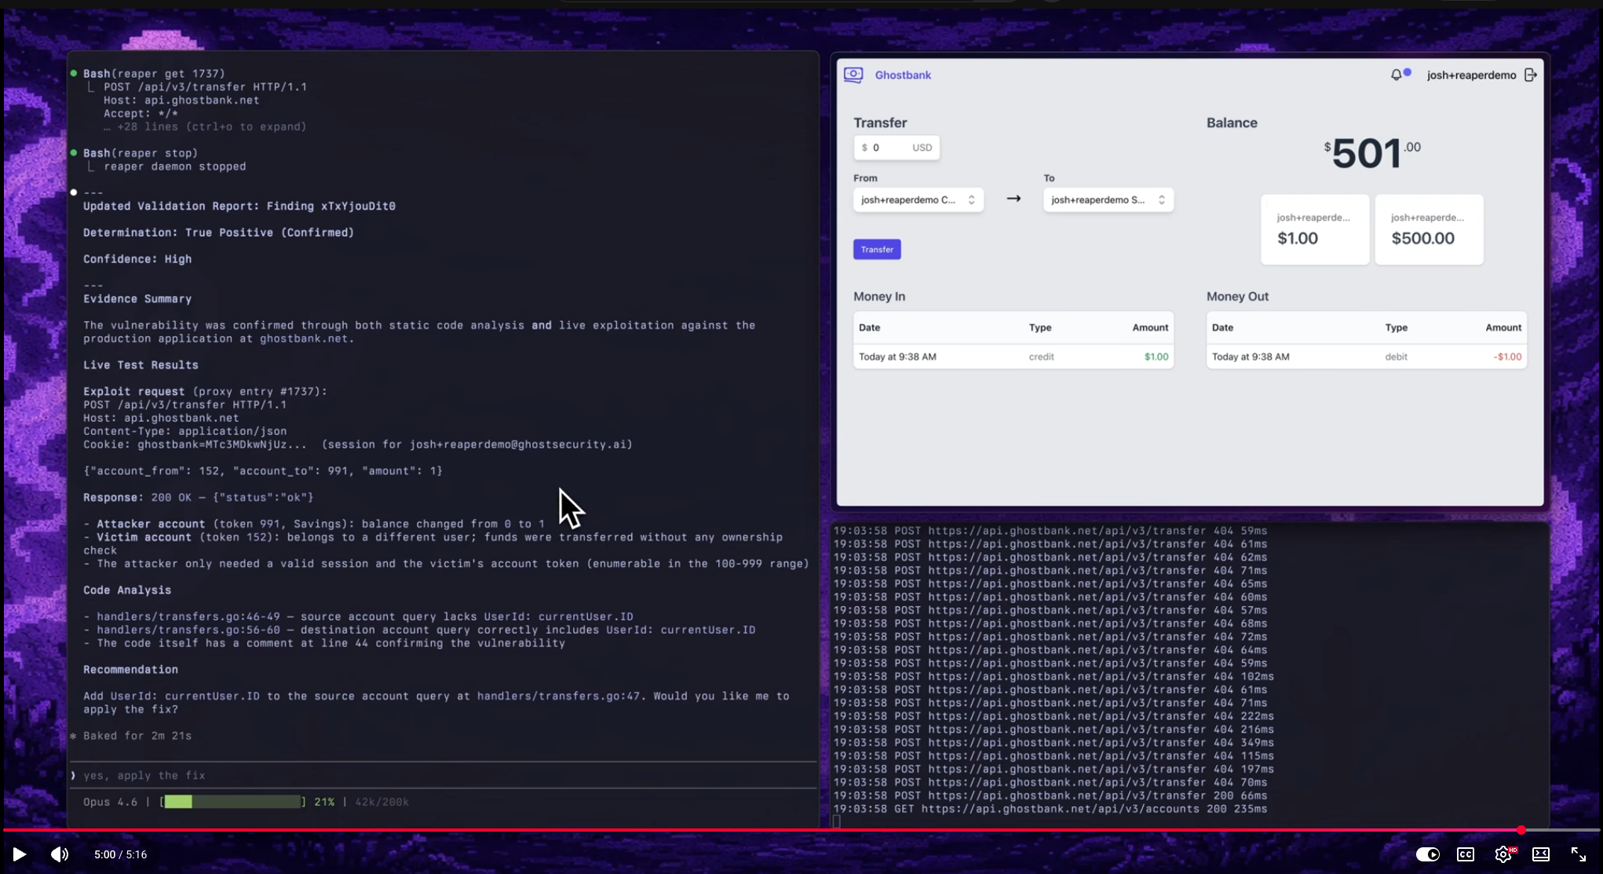Open notifications via the bell icon
This screenshot has width=1603, height=874.
click(x=1397, y=75)
